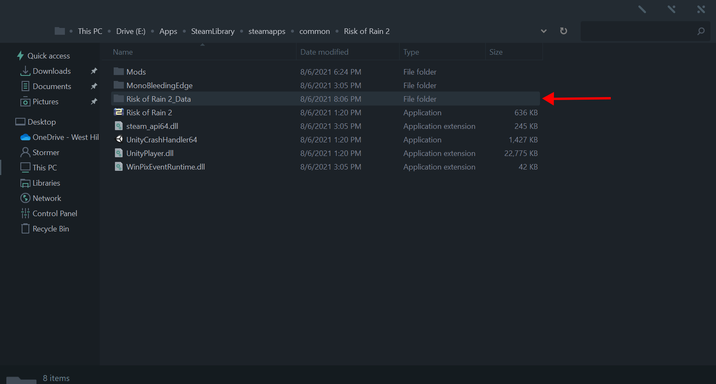
Task: Select the Risk of Rain 2 application name
Action: click(x=149, y=113)
